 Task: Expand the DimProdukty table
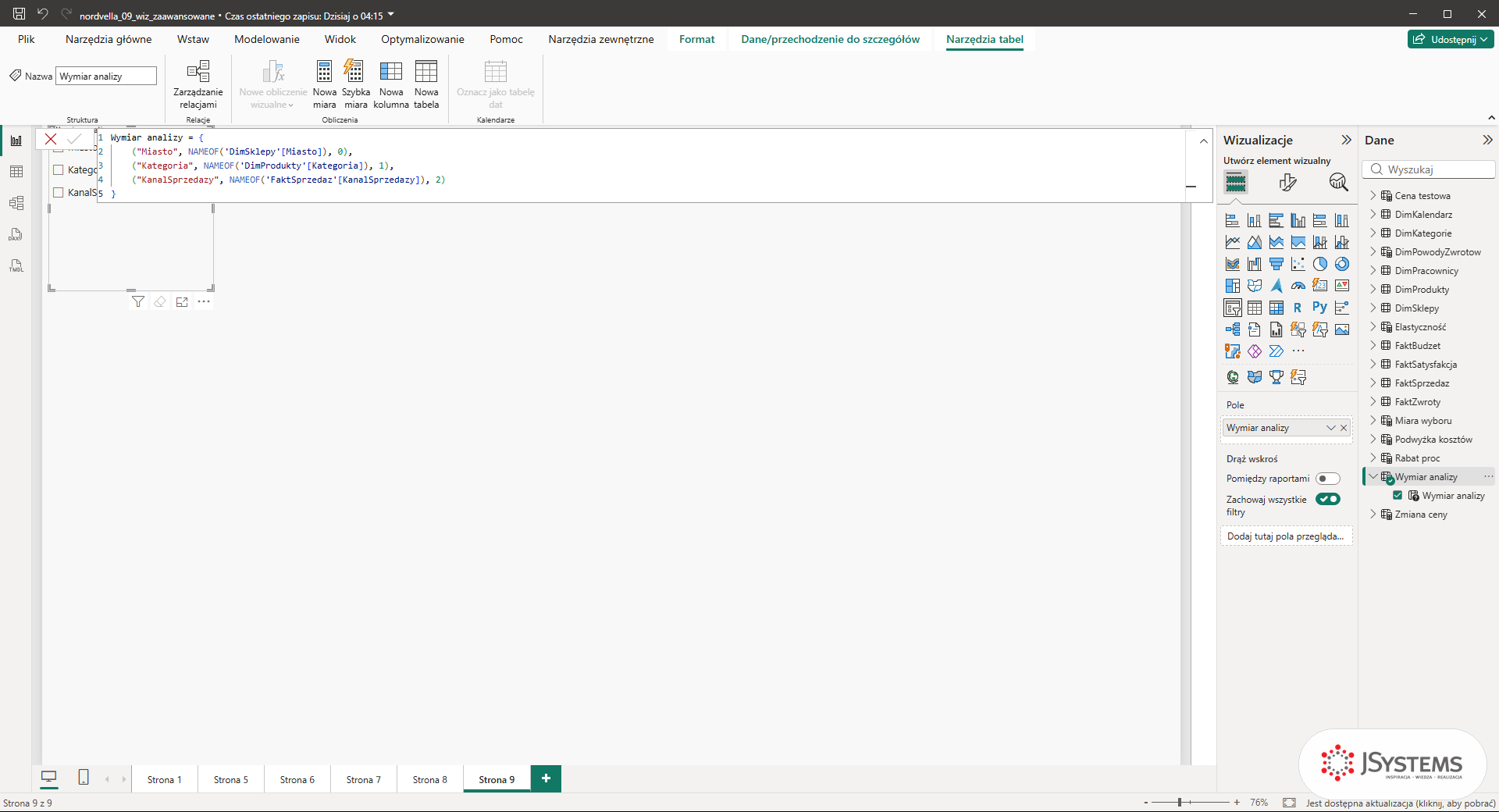(1373, 290)
